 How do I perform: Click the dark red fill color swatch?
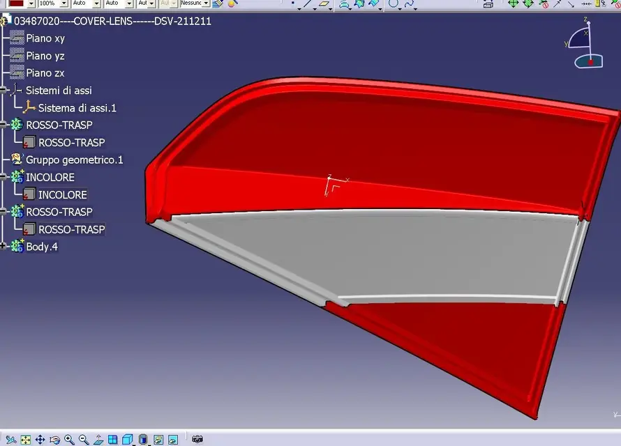[16, 3]
